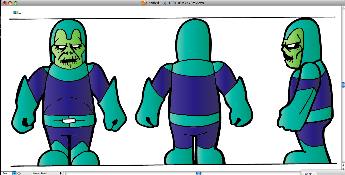Viewport: 345px width, 175px height.
Task: Click the horizontal scrollbar thumb
Action: click(199, 173)
